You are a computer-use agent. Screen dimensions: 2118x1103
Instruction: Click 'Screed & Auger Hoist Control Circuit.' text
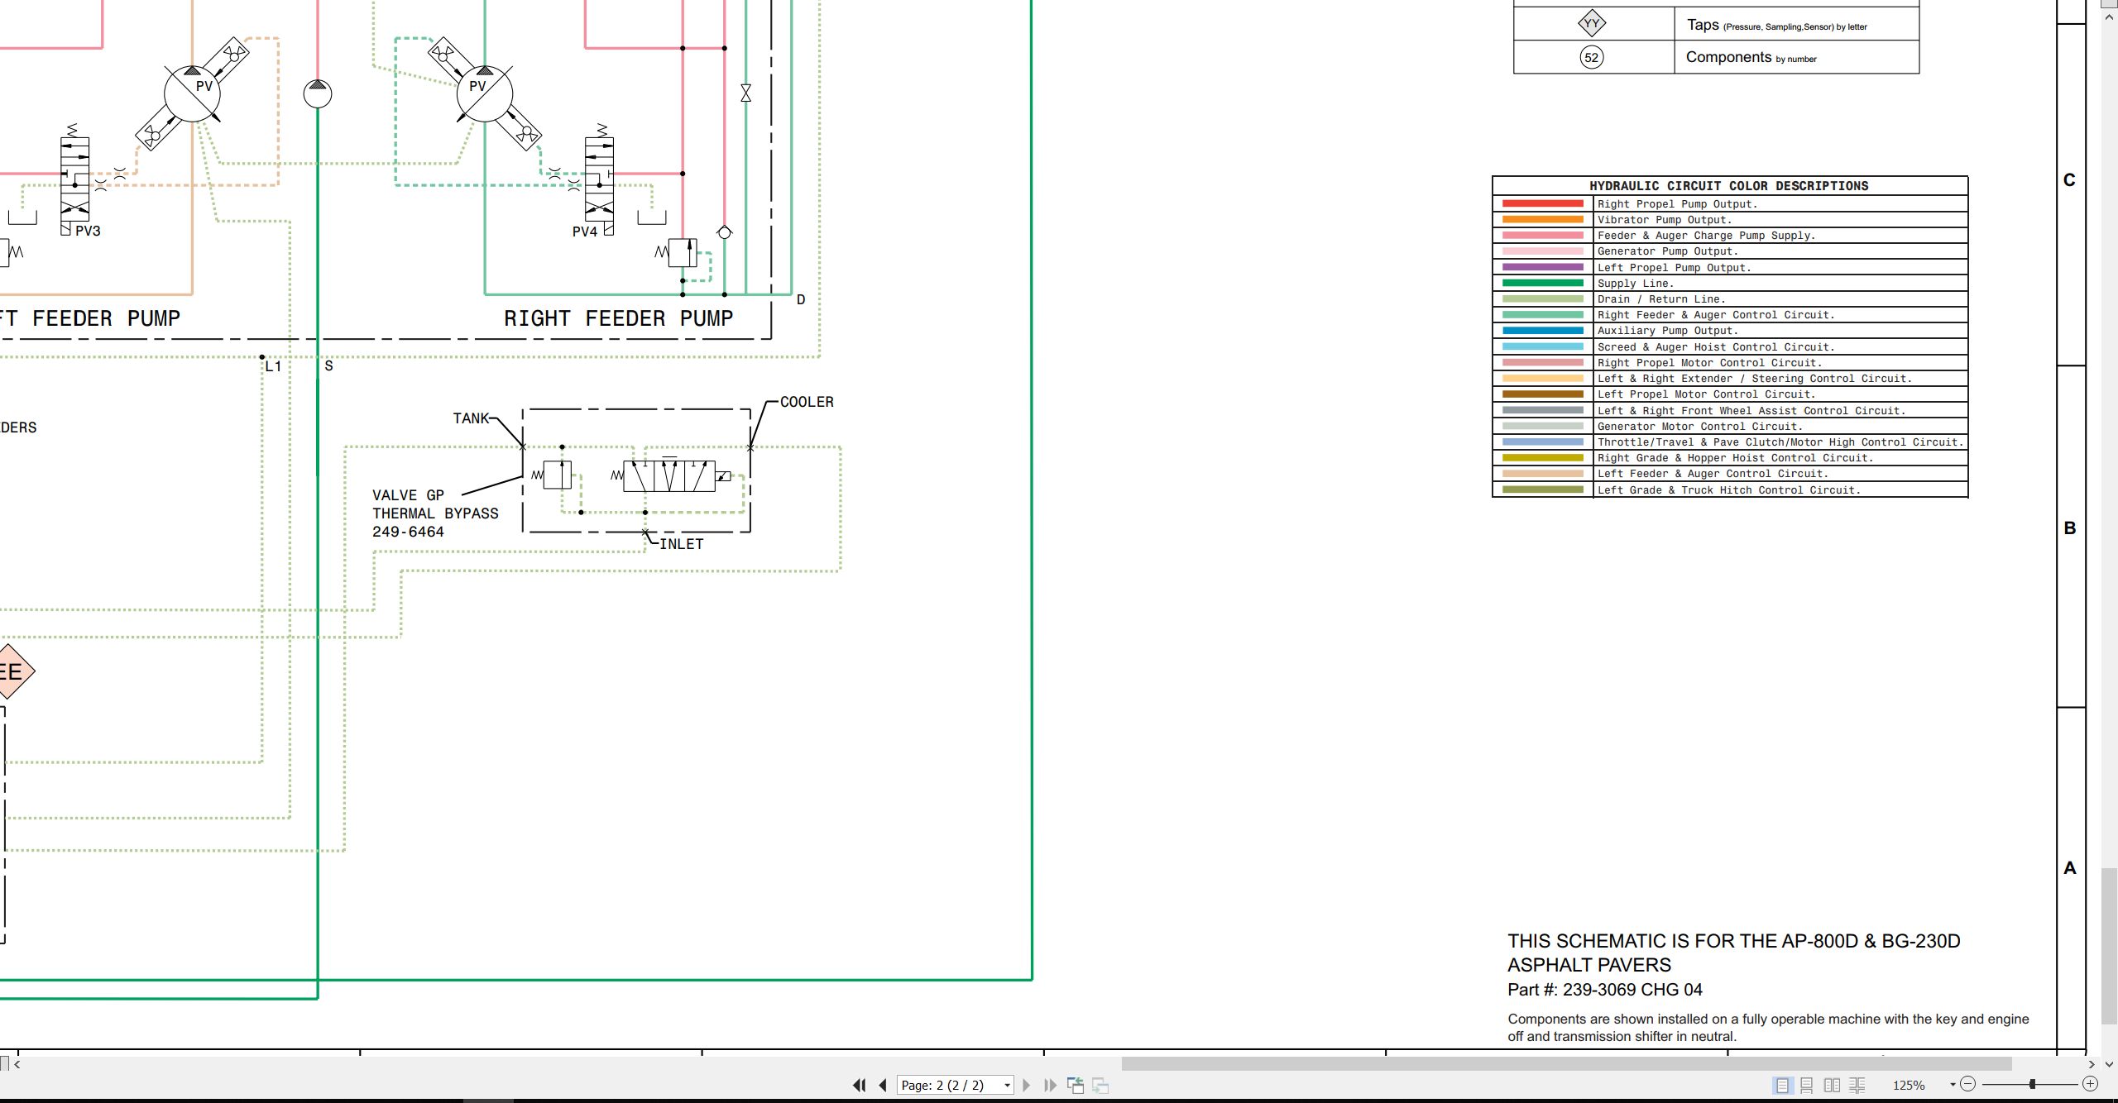tap(1716, 347)
